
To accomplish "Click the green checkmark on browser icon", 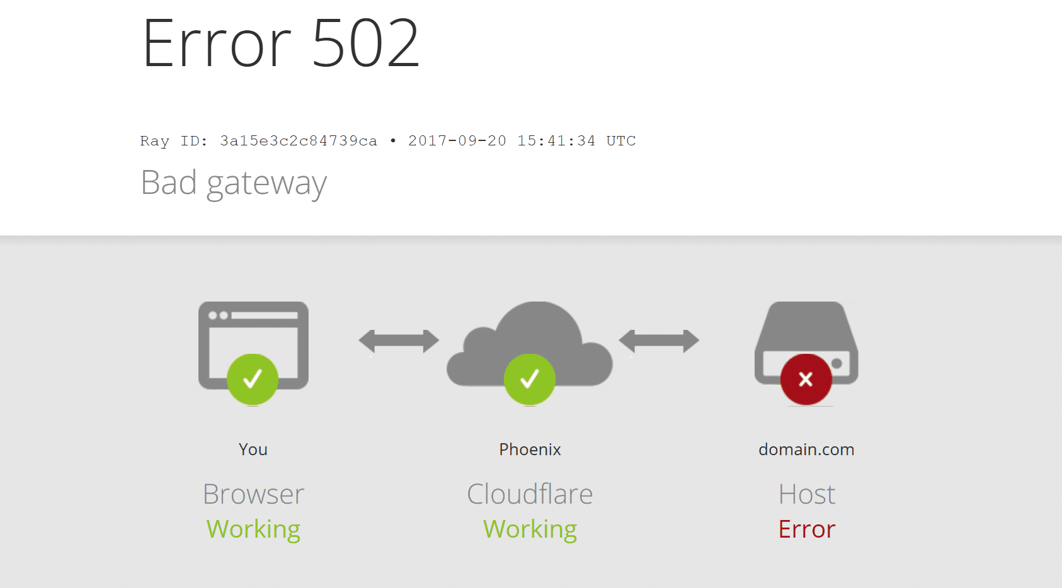I will coord(253,379).
